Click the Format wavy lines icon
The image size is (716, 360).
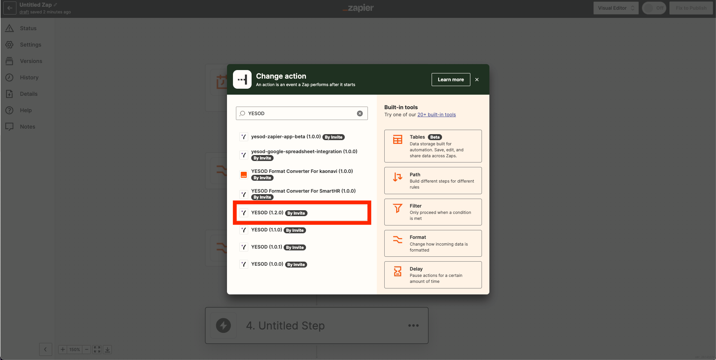[398, 240]
